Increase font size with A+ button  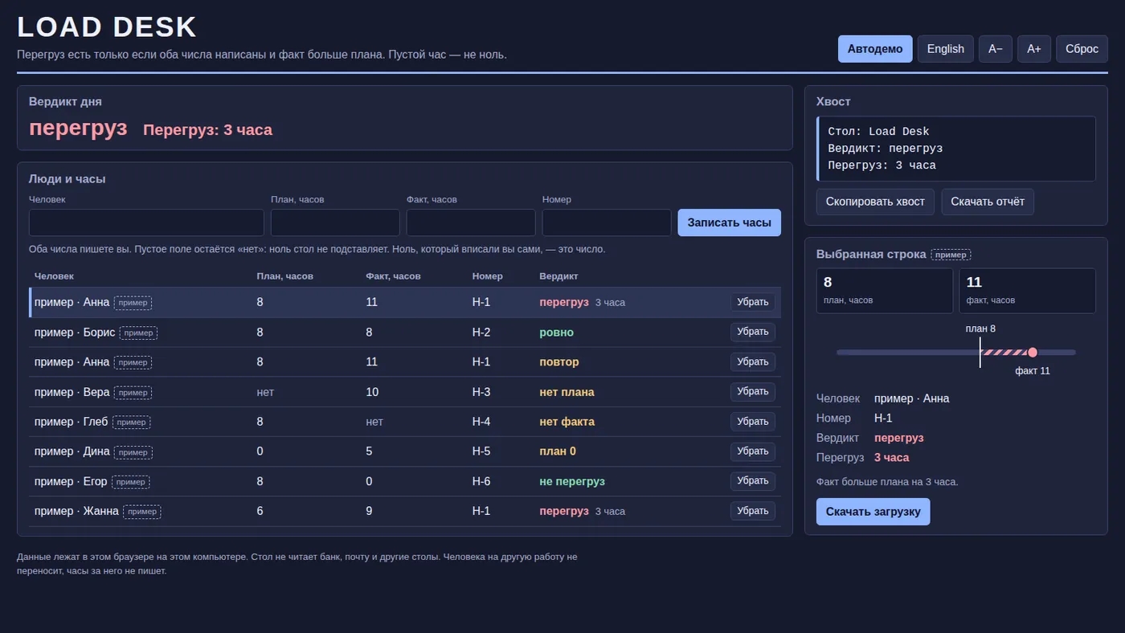[1034, 49]
